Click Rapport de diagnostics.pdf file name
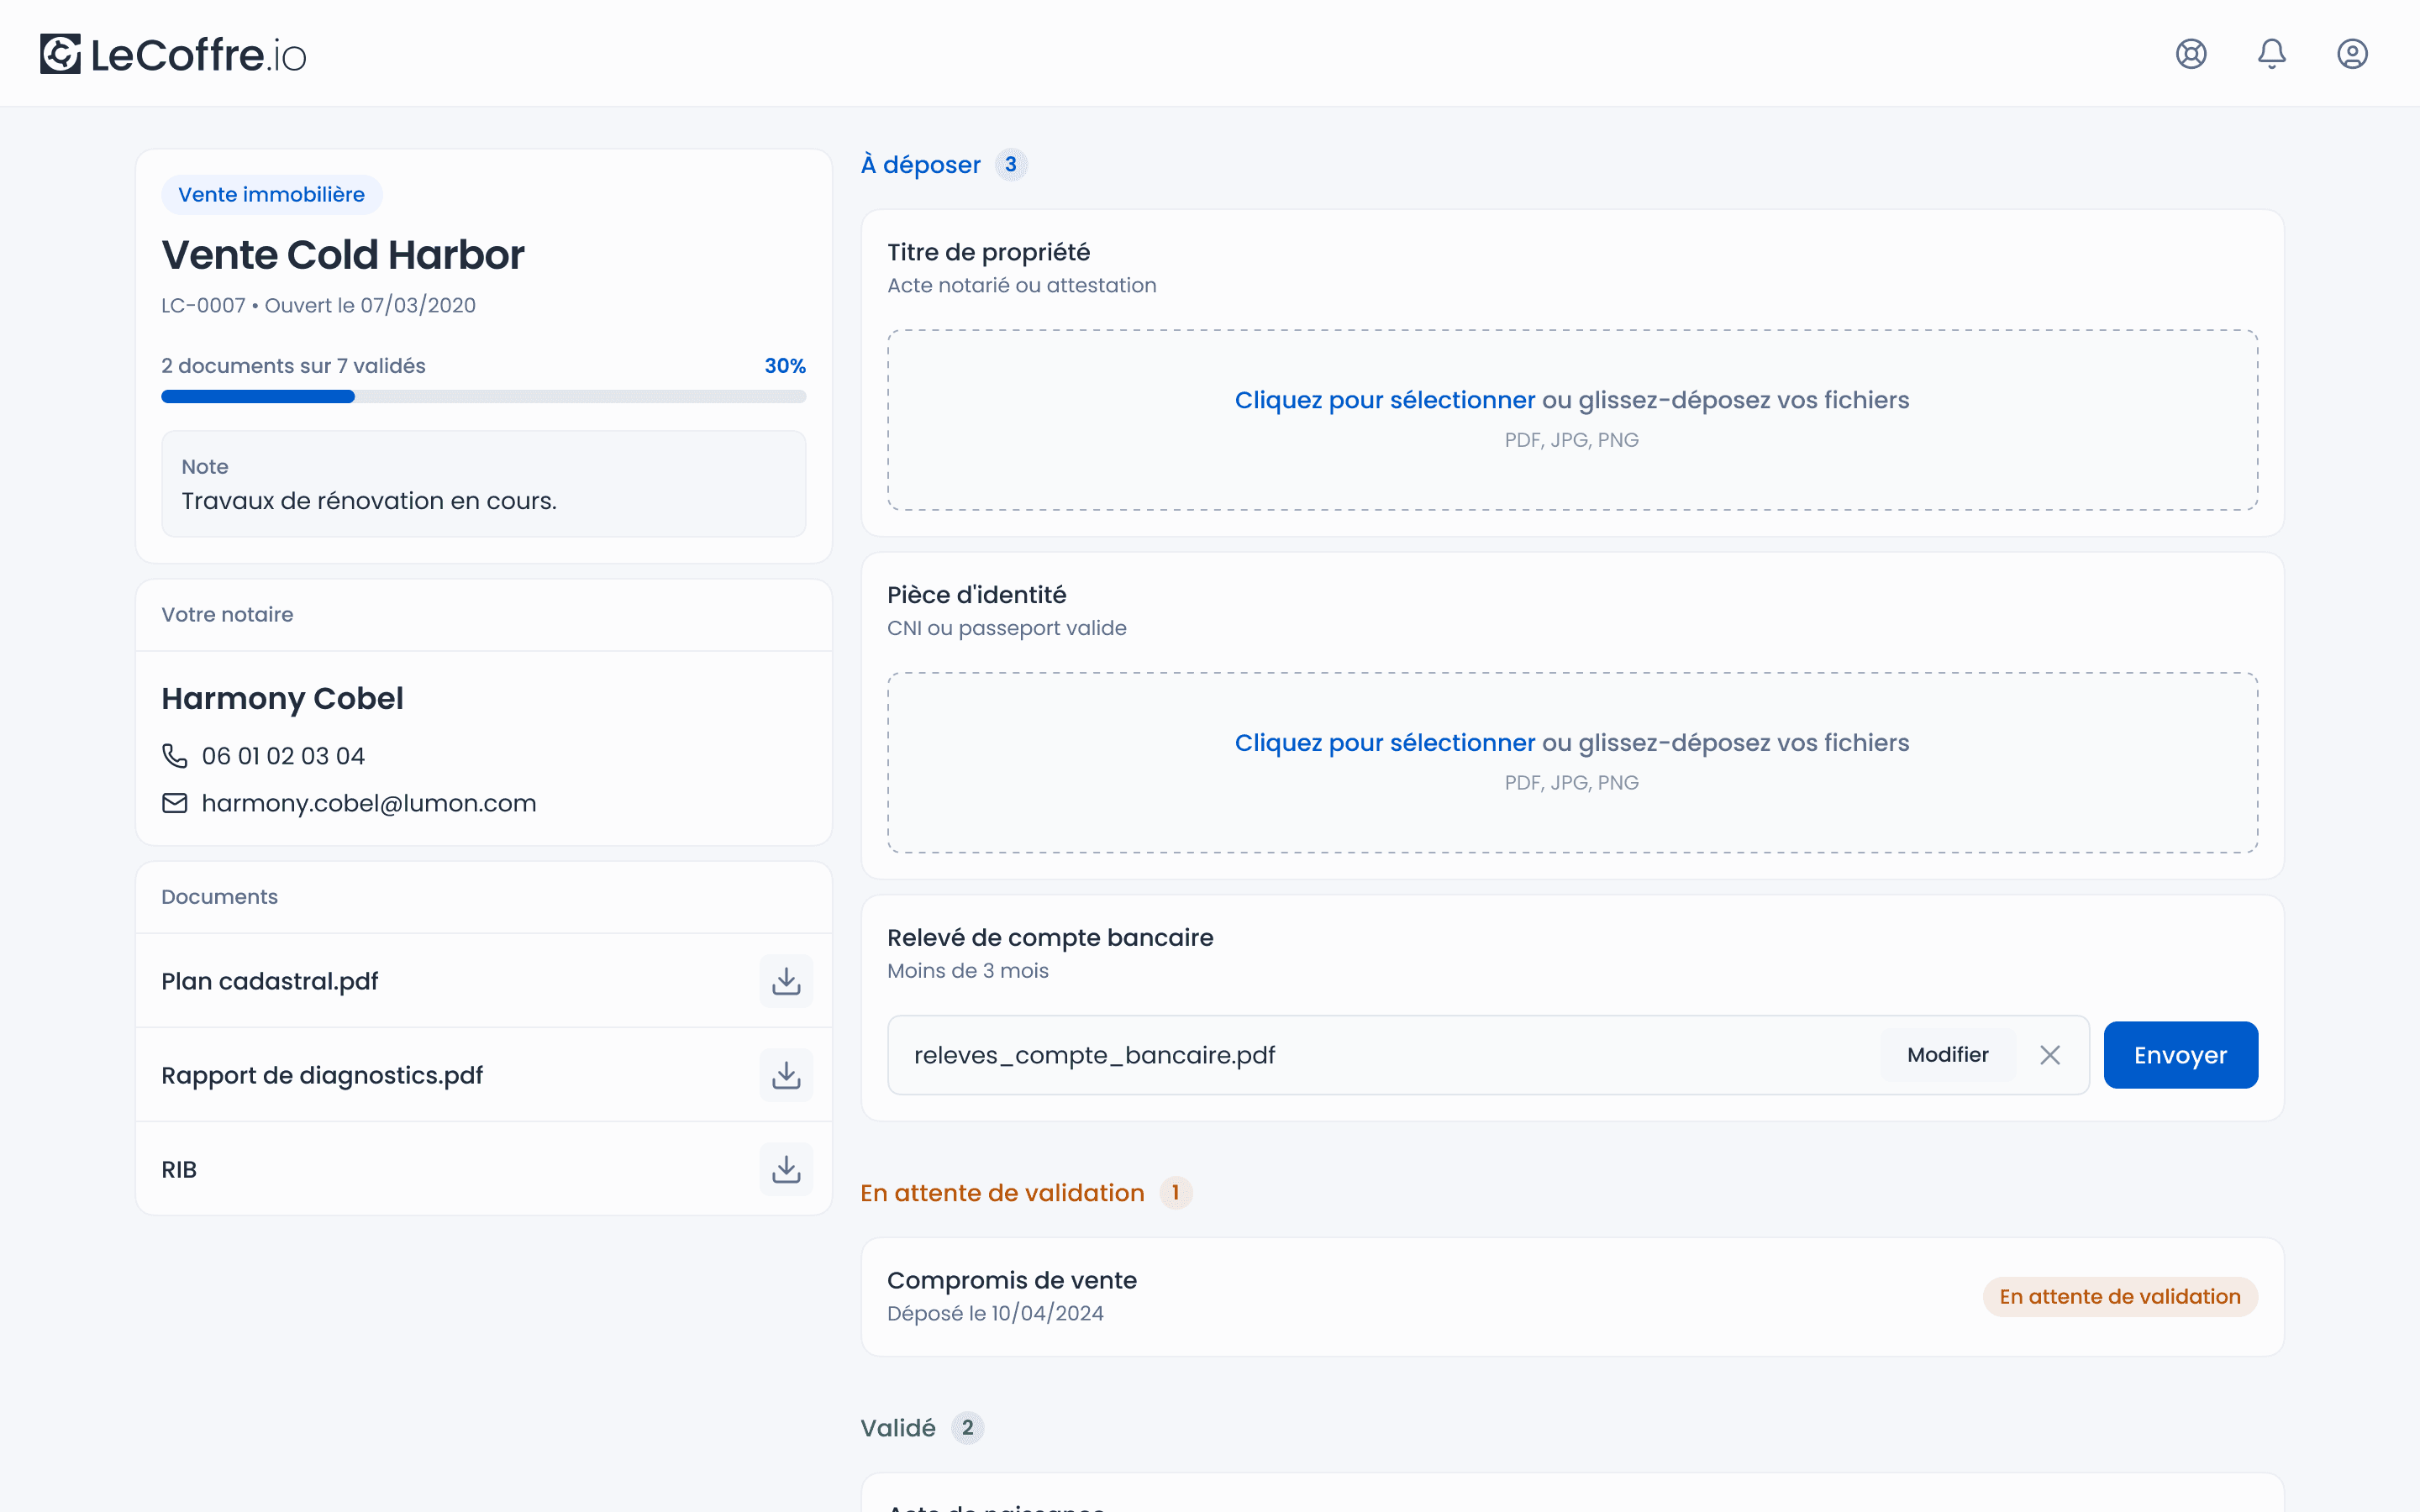The height and width of the screenshot is (1512, 2420). 322,1075
